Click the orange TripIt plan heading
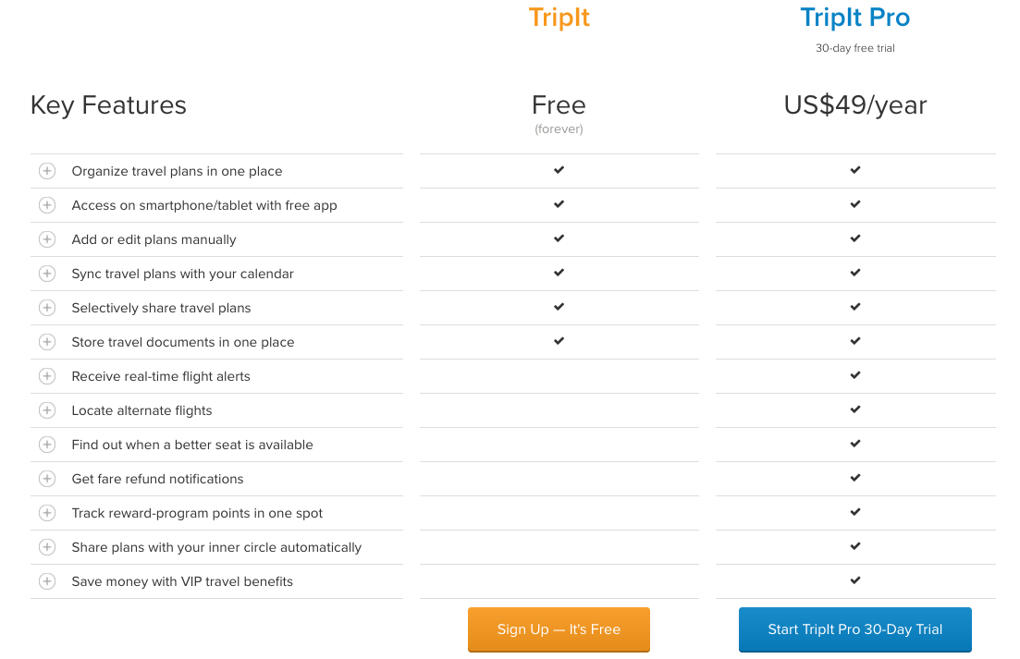Screen dimensions: 1020x659 (x=559, y=18)
